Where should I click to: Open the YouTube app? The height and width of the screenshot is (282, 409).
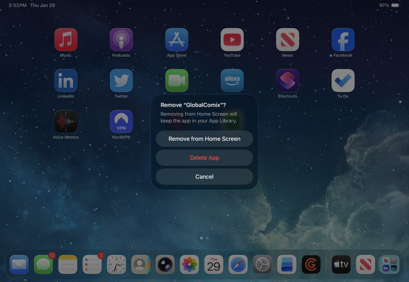tap(232, 39)
